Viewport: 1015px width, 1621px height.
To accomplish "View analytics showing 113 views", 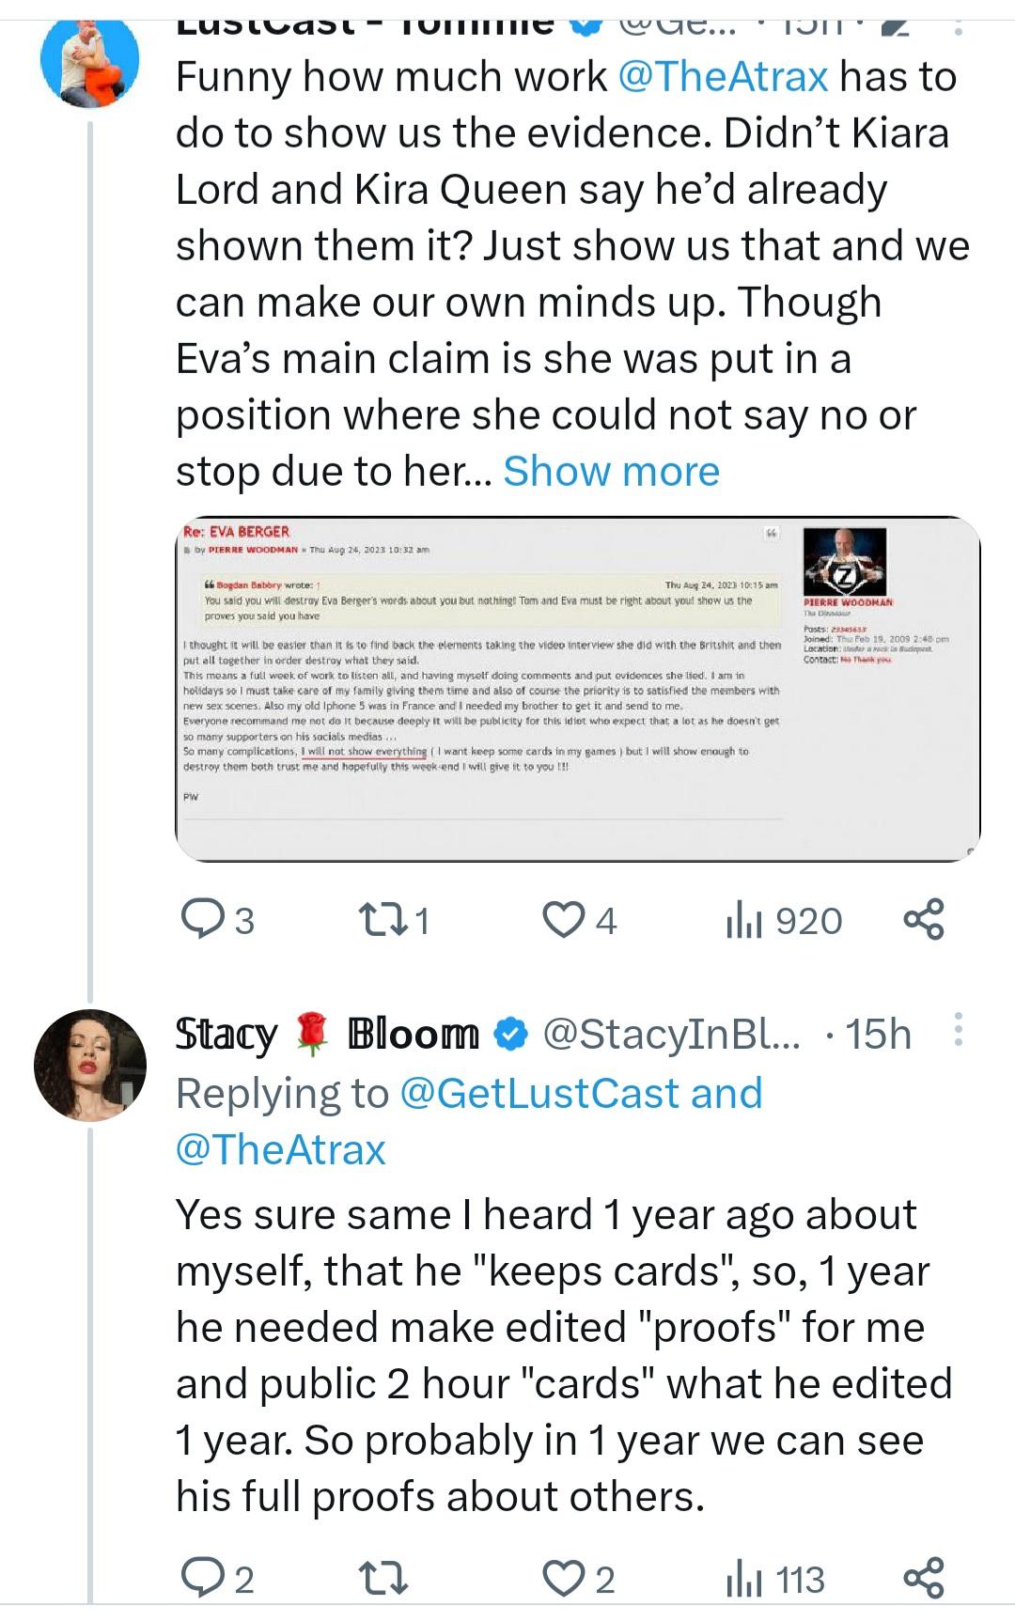I will pyautogui.click(x=775, y=1579).
